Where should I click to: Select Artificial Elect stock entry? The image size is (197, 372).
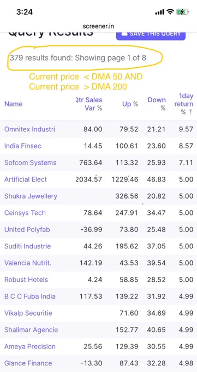pyautogui.click(x=26, y=179)
